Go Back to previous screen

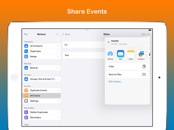click(66, 34)
